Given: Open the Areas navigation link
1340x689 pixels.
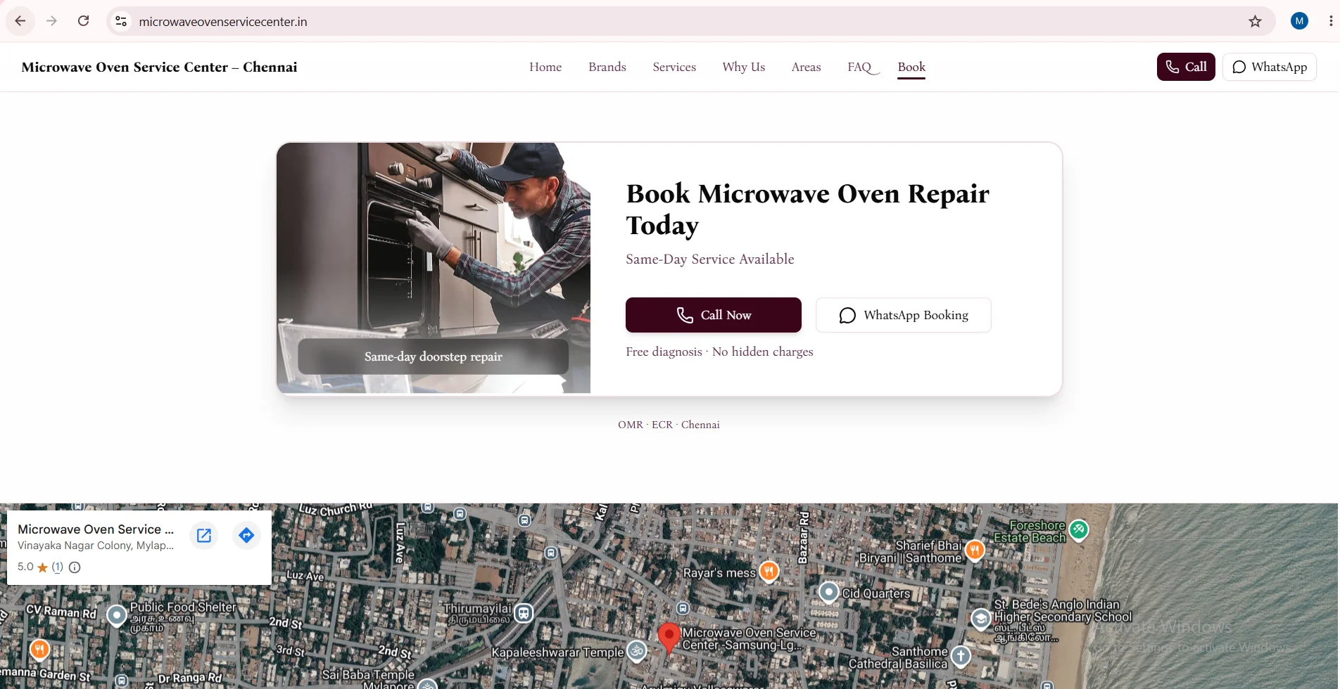Looking at the screenshot, I should click(806, 67).
